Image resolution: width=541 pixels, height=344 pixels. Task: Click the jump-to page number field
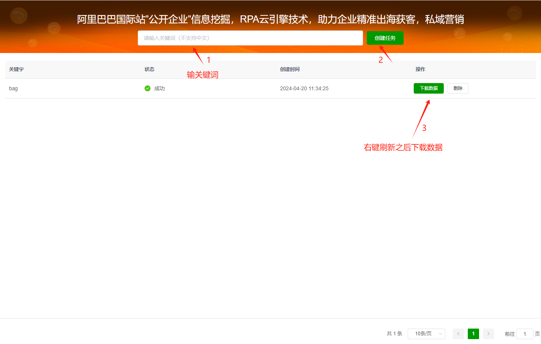pyautogui.click(x=524, y=334)
